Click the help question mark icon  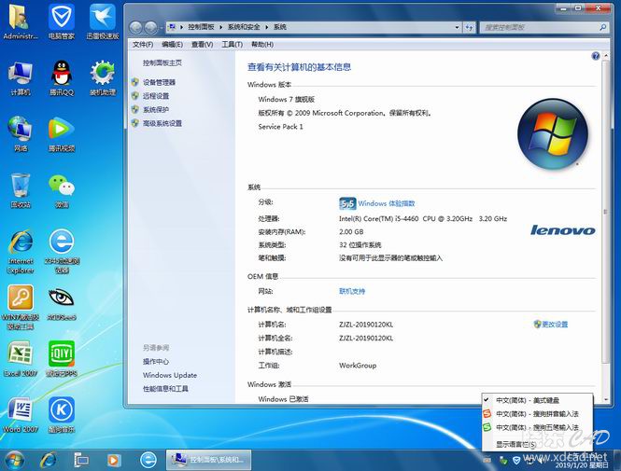pyautogui.click(x=595, y=56)
